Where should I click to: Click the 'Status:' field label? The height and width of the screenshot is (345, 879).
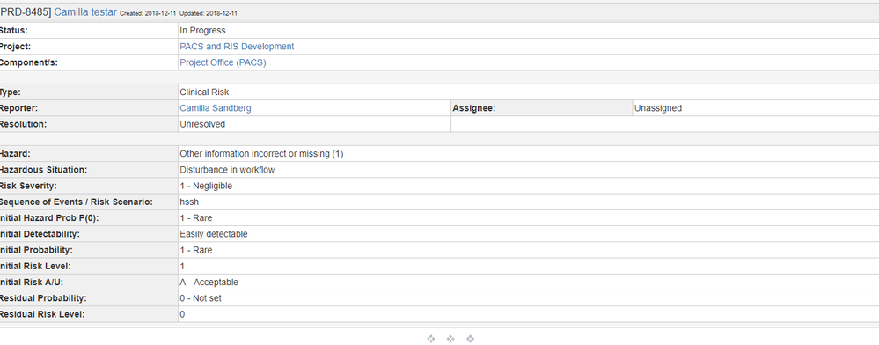click(x=13, y=30)
